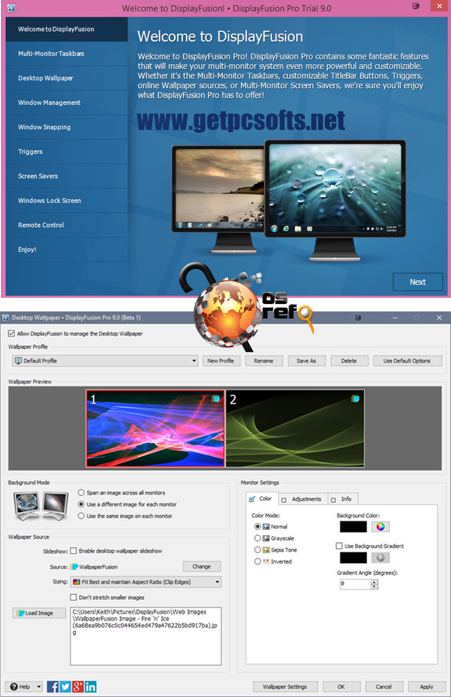
Task: Click the Next button in Welcome window
Action: (x=417, y=282)
